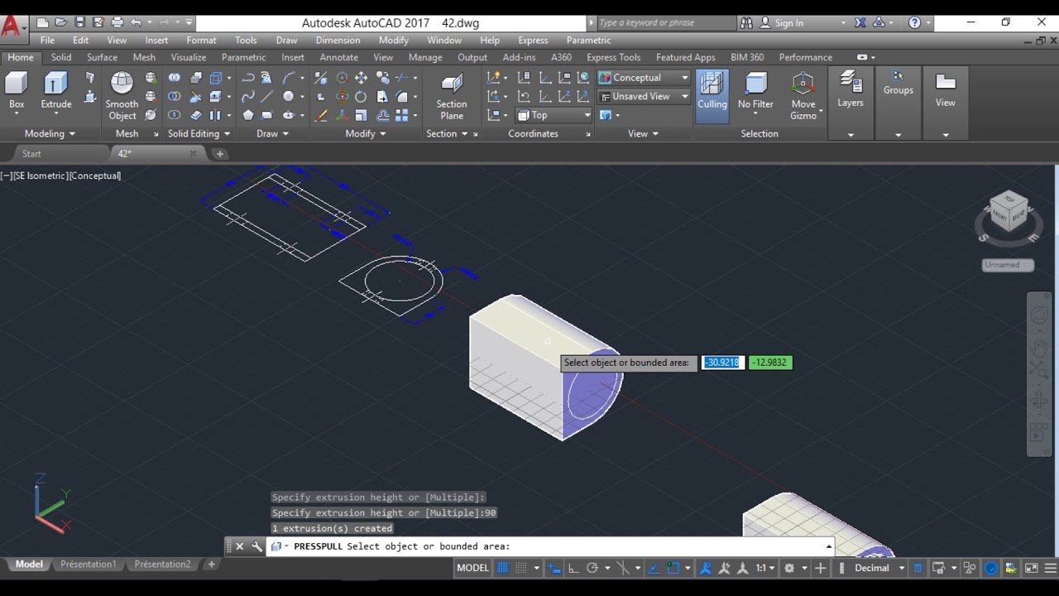Toggle the drawing grid display in status bar
Screen dimensions: 1059x596
click(502, 568)
